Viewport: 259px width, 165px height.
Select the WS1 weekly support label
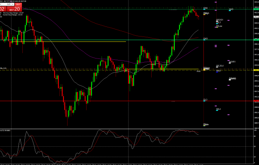(218, 71)
